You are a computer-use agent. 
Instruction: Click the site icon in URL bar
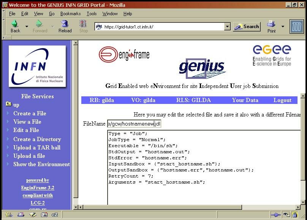coord(99,27)
